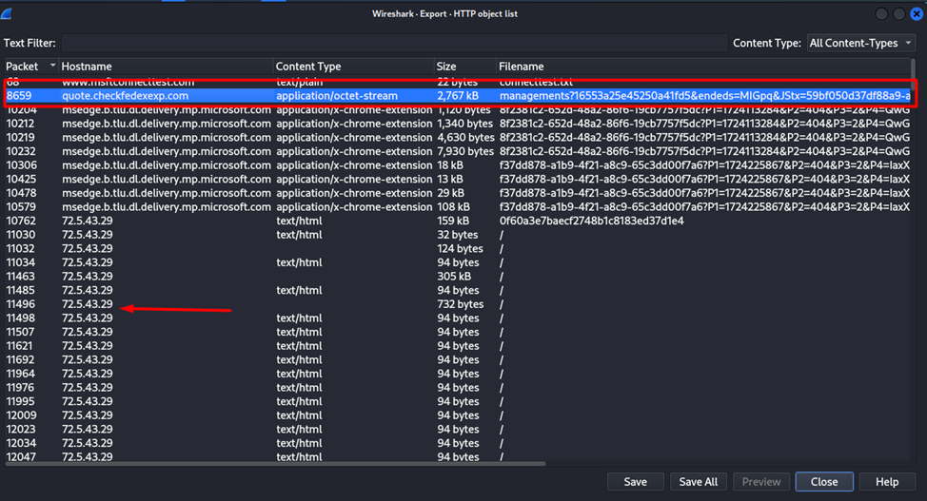Select packet 11485 row
The image size is (927, 501).
(x=458, y=290)
